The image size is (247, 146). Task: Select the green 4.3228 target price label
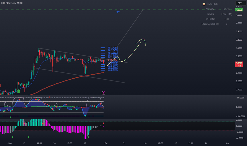pos(239,10)
